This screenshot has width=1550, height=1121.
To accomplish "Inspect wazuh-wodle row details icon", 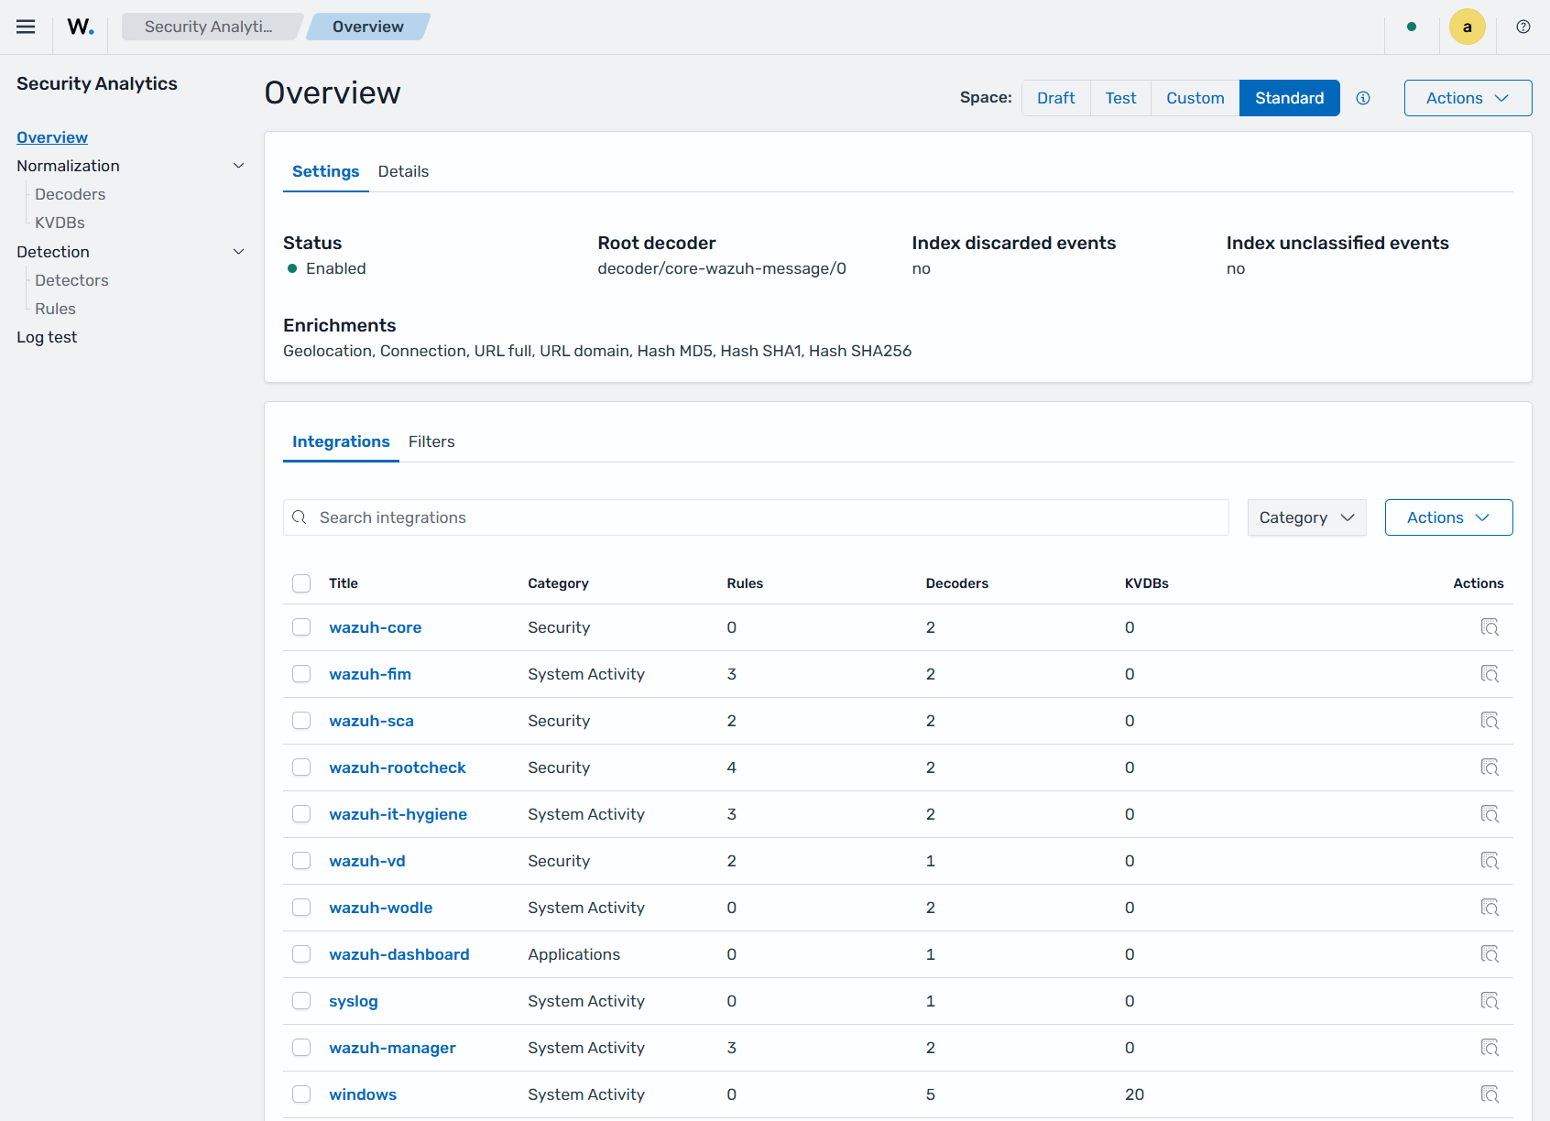I will 1490,908.
